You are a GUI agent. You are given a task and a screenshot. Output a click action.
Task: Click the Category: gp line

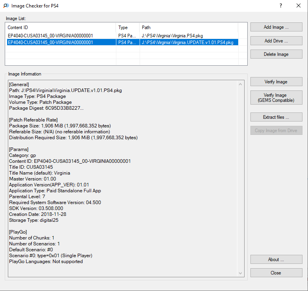[22, 155]
